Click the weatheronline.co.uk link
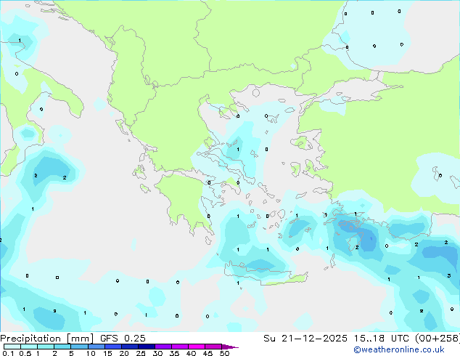460x356 pixels. click(x=399, y=349)
